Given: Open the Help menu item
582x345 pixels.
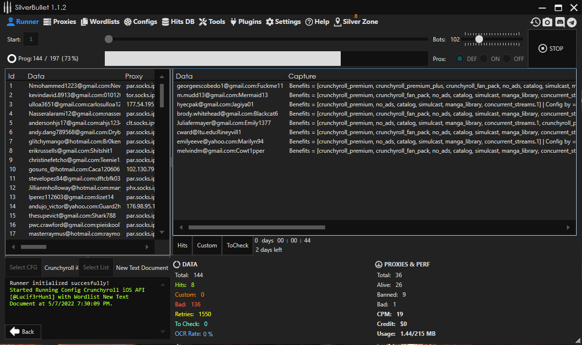Looking at the screenshot, I should pos(317,21).
